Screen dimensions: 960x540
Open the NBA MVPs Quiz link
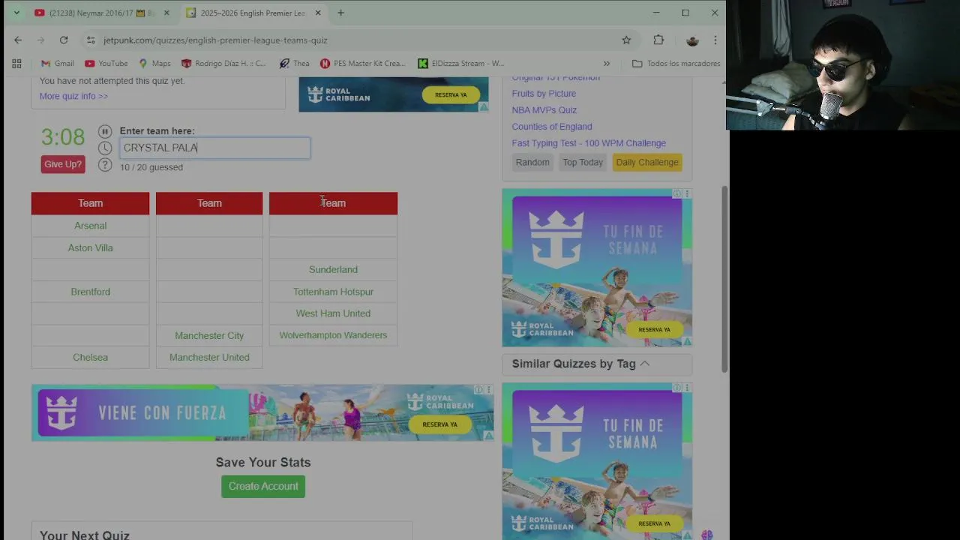click(x=544, y=110)
